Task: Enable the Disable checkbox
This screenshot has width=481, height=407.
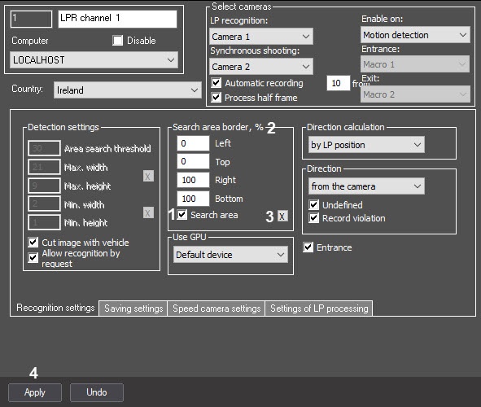Action: [117, 41]
